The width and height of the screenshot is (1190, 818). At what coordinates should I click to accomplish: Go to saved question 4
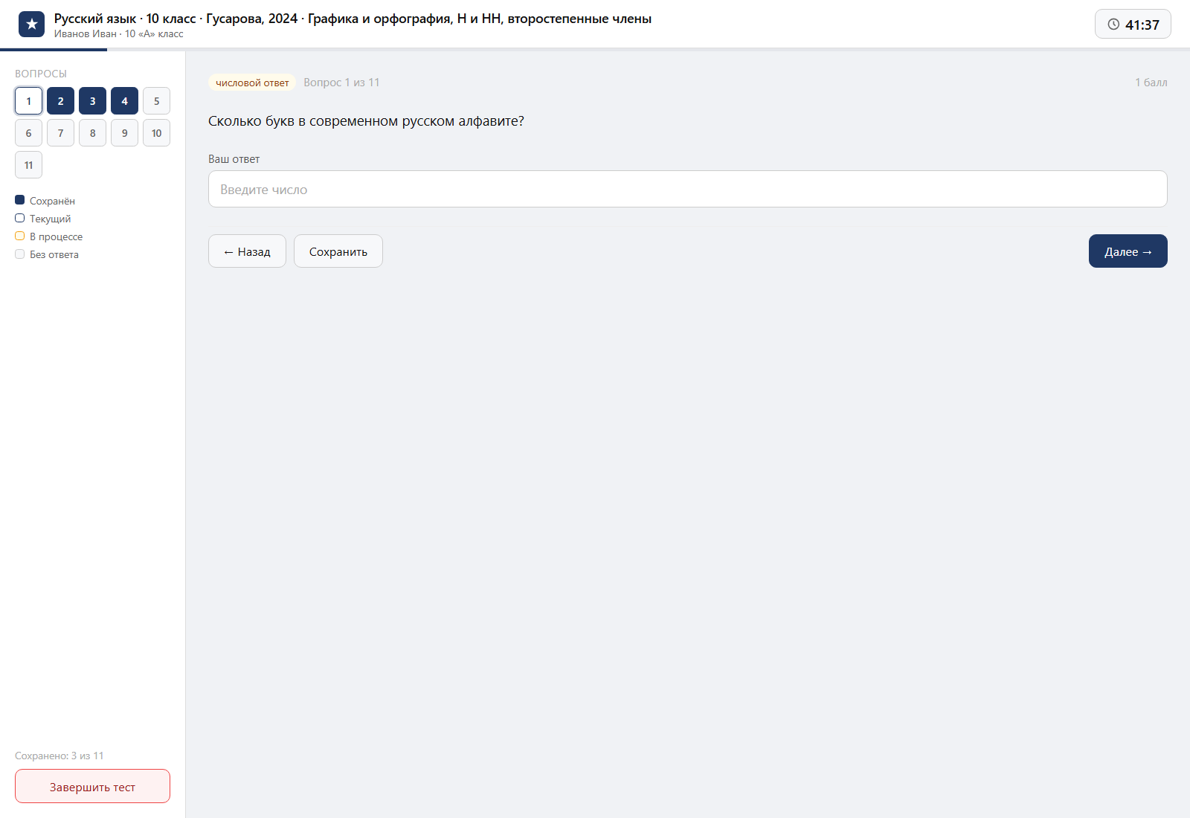point(124,101)
